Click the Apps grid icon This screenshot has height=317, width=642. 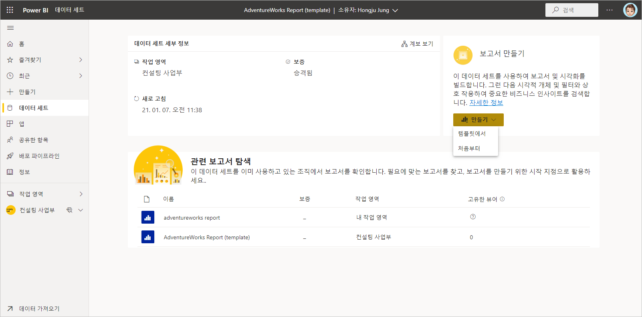click(10, 124)
